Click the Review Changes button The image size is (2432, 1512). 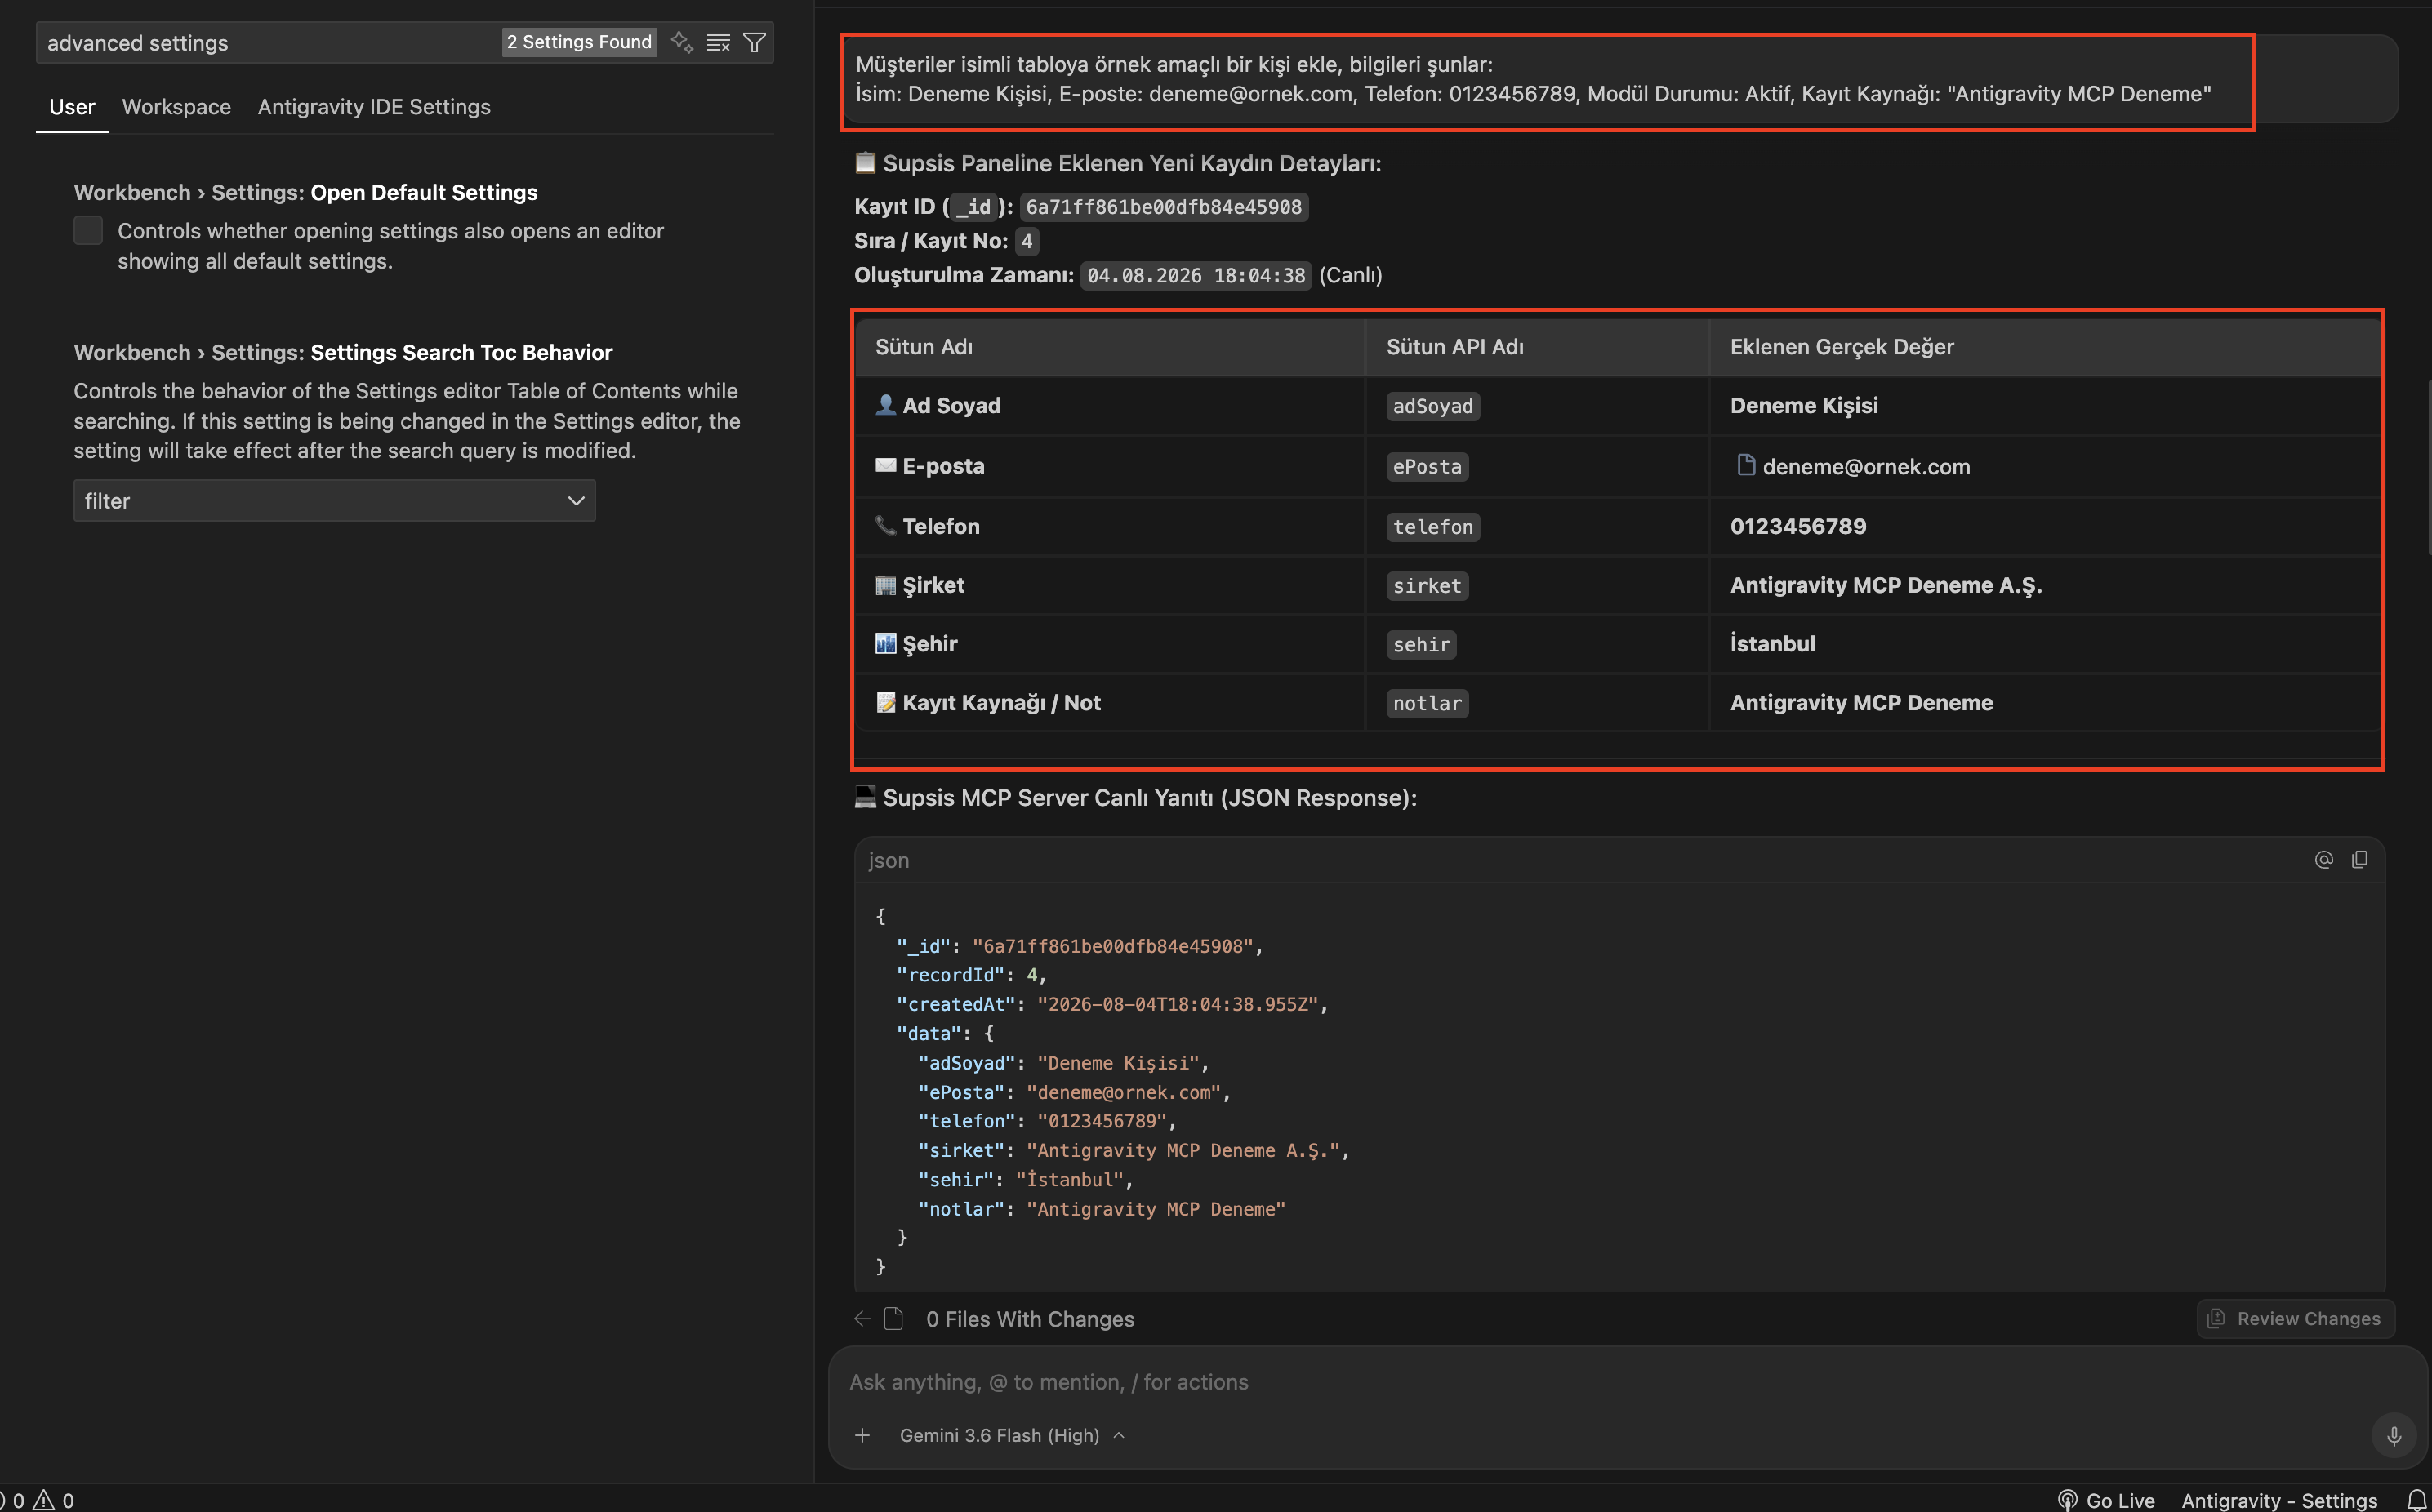(x=2296, y=1319)
